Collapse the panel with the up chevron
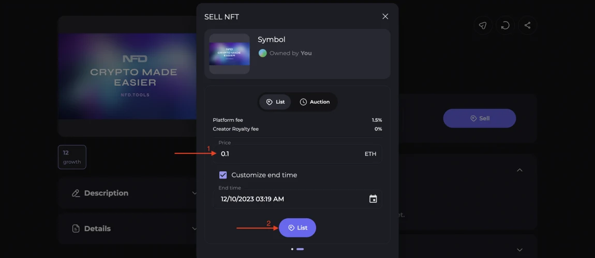Screen dimensions: 595x258 [520, 170]
